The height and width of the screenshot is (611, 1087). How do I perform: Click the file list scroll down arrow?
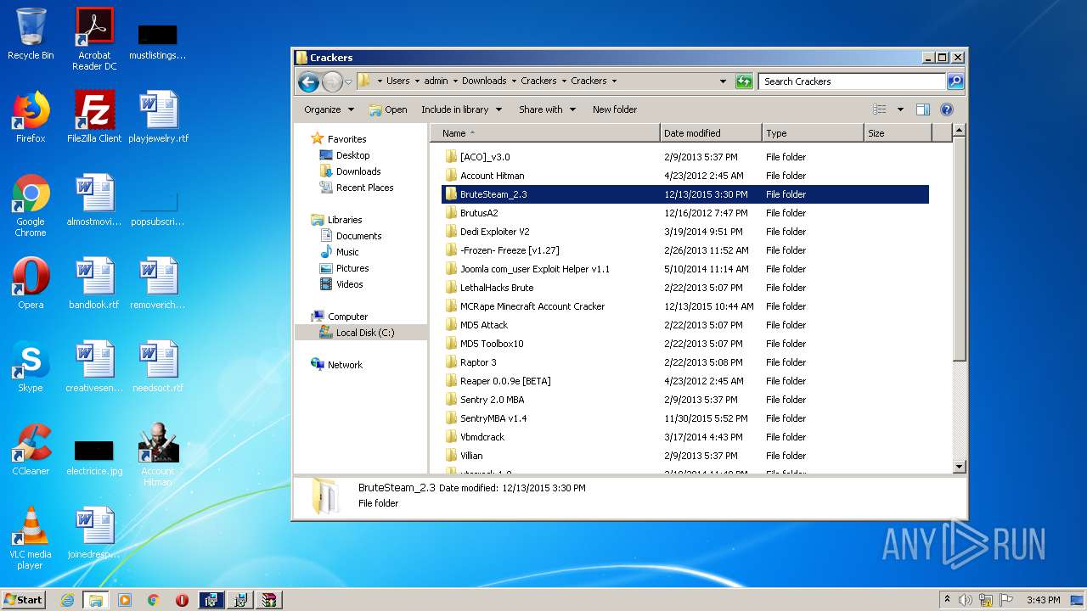click(x=960, y=466)
